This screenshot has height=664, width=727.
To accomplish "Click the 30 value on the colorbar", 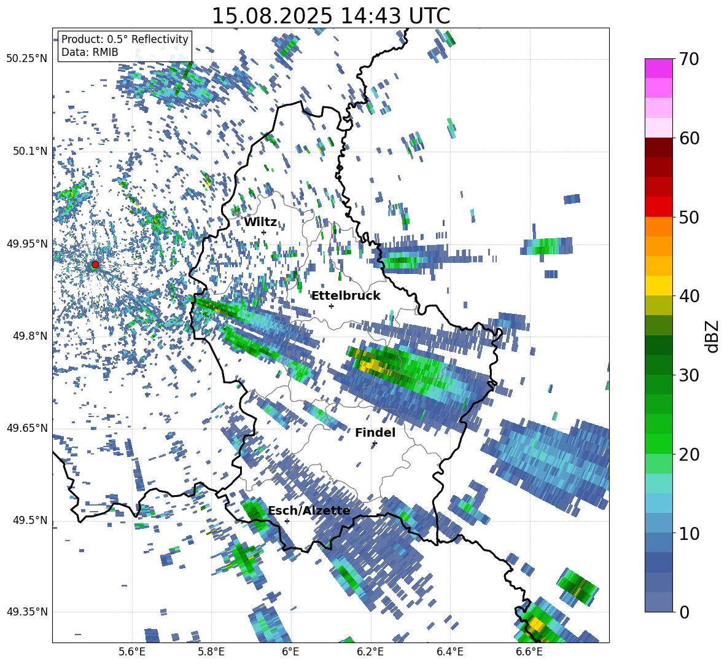I will (688, 375).
